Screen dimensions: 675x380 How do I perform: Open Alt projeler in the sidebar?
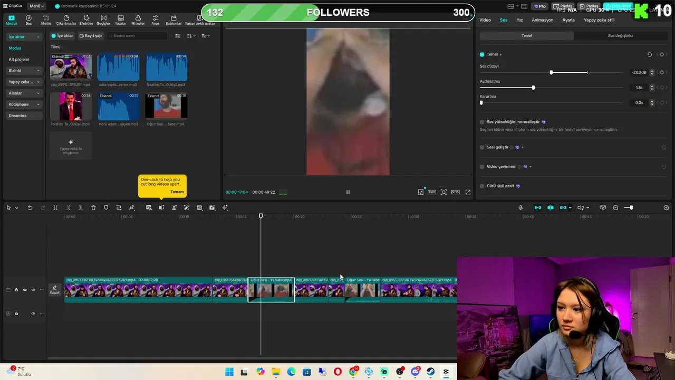click(19, 60)
